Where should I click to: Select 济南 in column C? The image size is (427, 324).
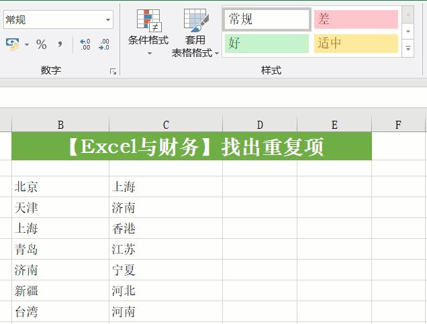[x=166, y=207]
